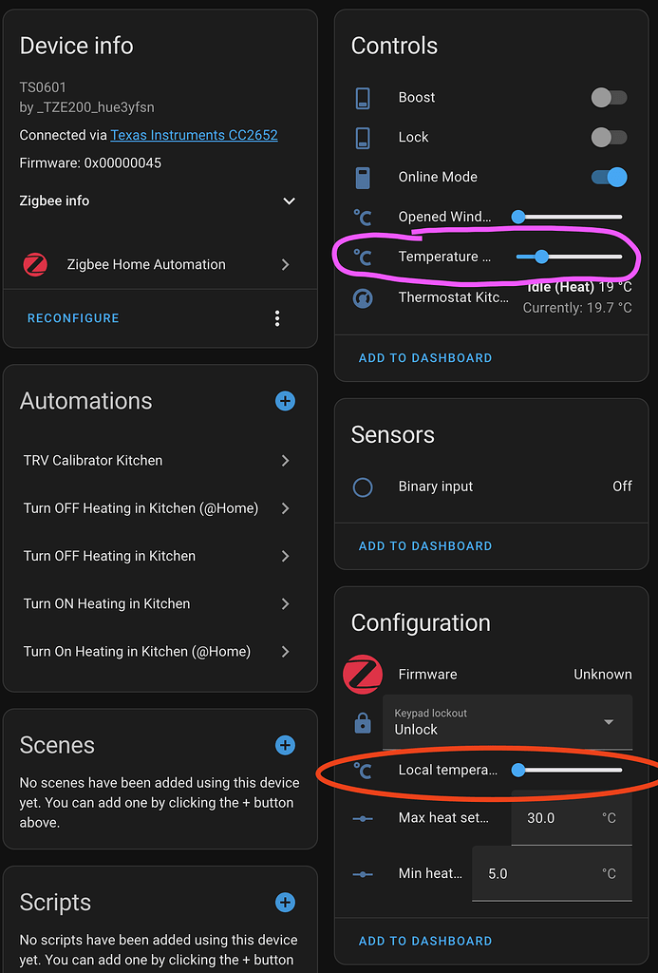The width and height of the screenshot is (658, 973).
Task: Open the Turn OFF Heating in Kitchen automation
Action: pyautogui.click(x=160, y=556)
